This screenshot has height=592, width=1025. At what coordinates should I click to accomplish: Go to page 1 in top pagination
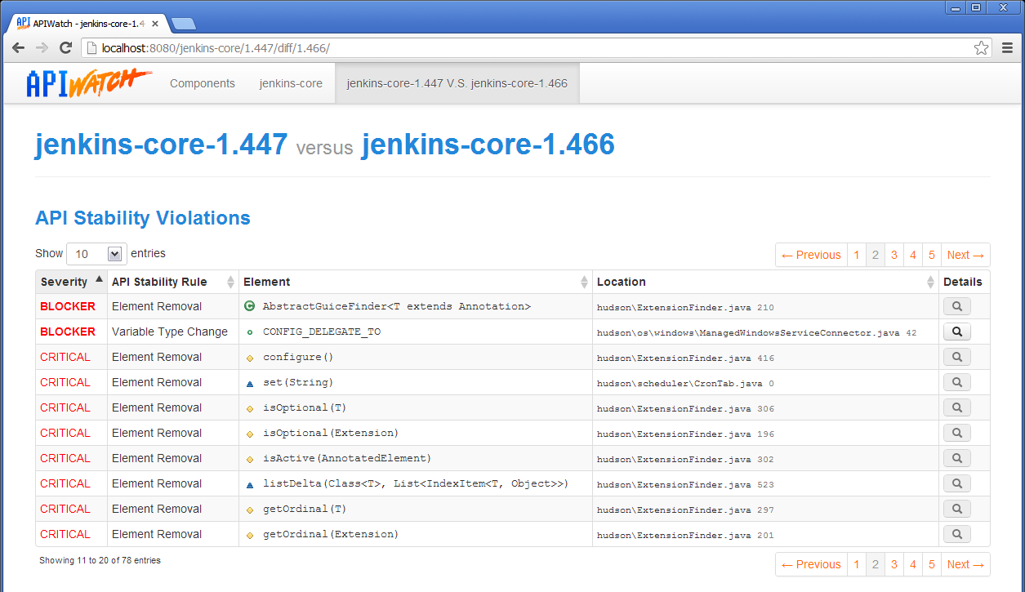coord(856,255)
